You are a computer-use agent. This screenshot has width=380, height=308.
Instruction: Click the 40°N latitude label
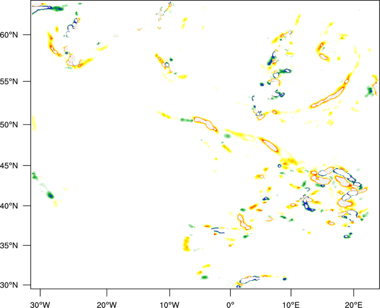[9, 206]
